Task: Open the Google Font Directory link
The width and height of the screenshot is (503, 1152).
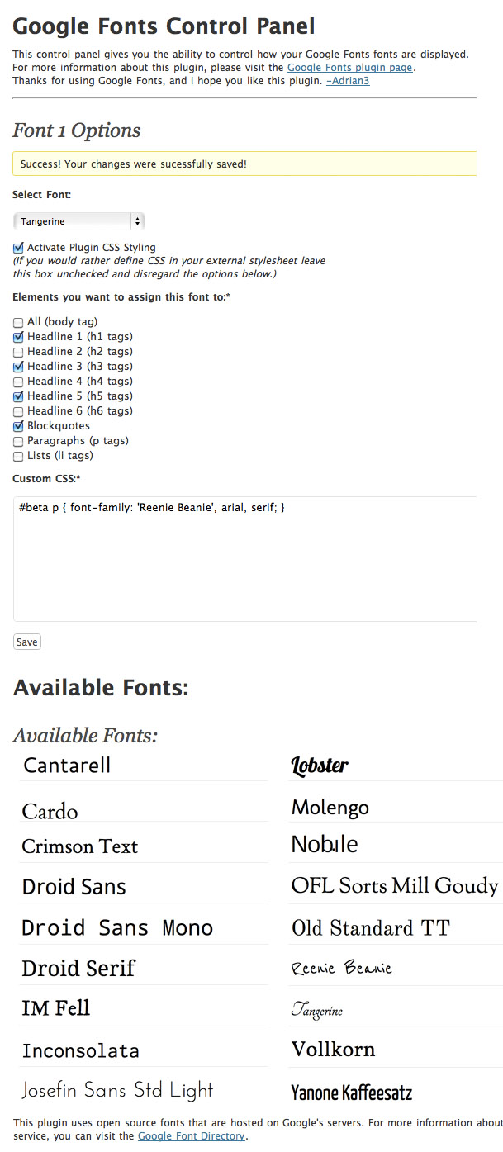Action: 192,1136
